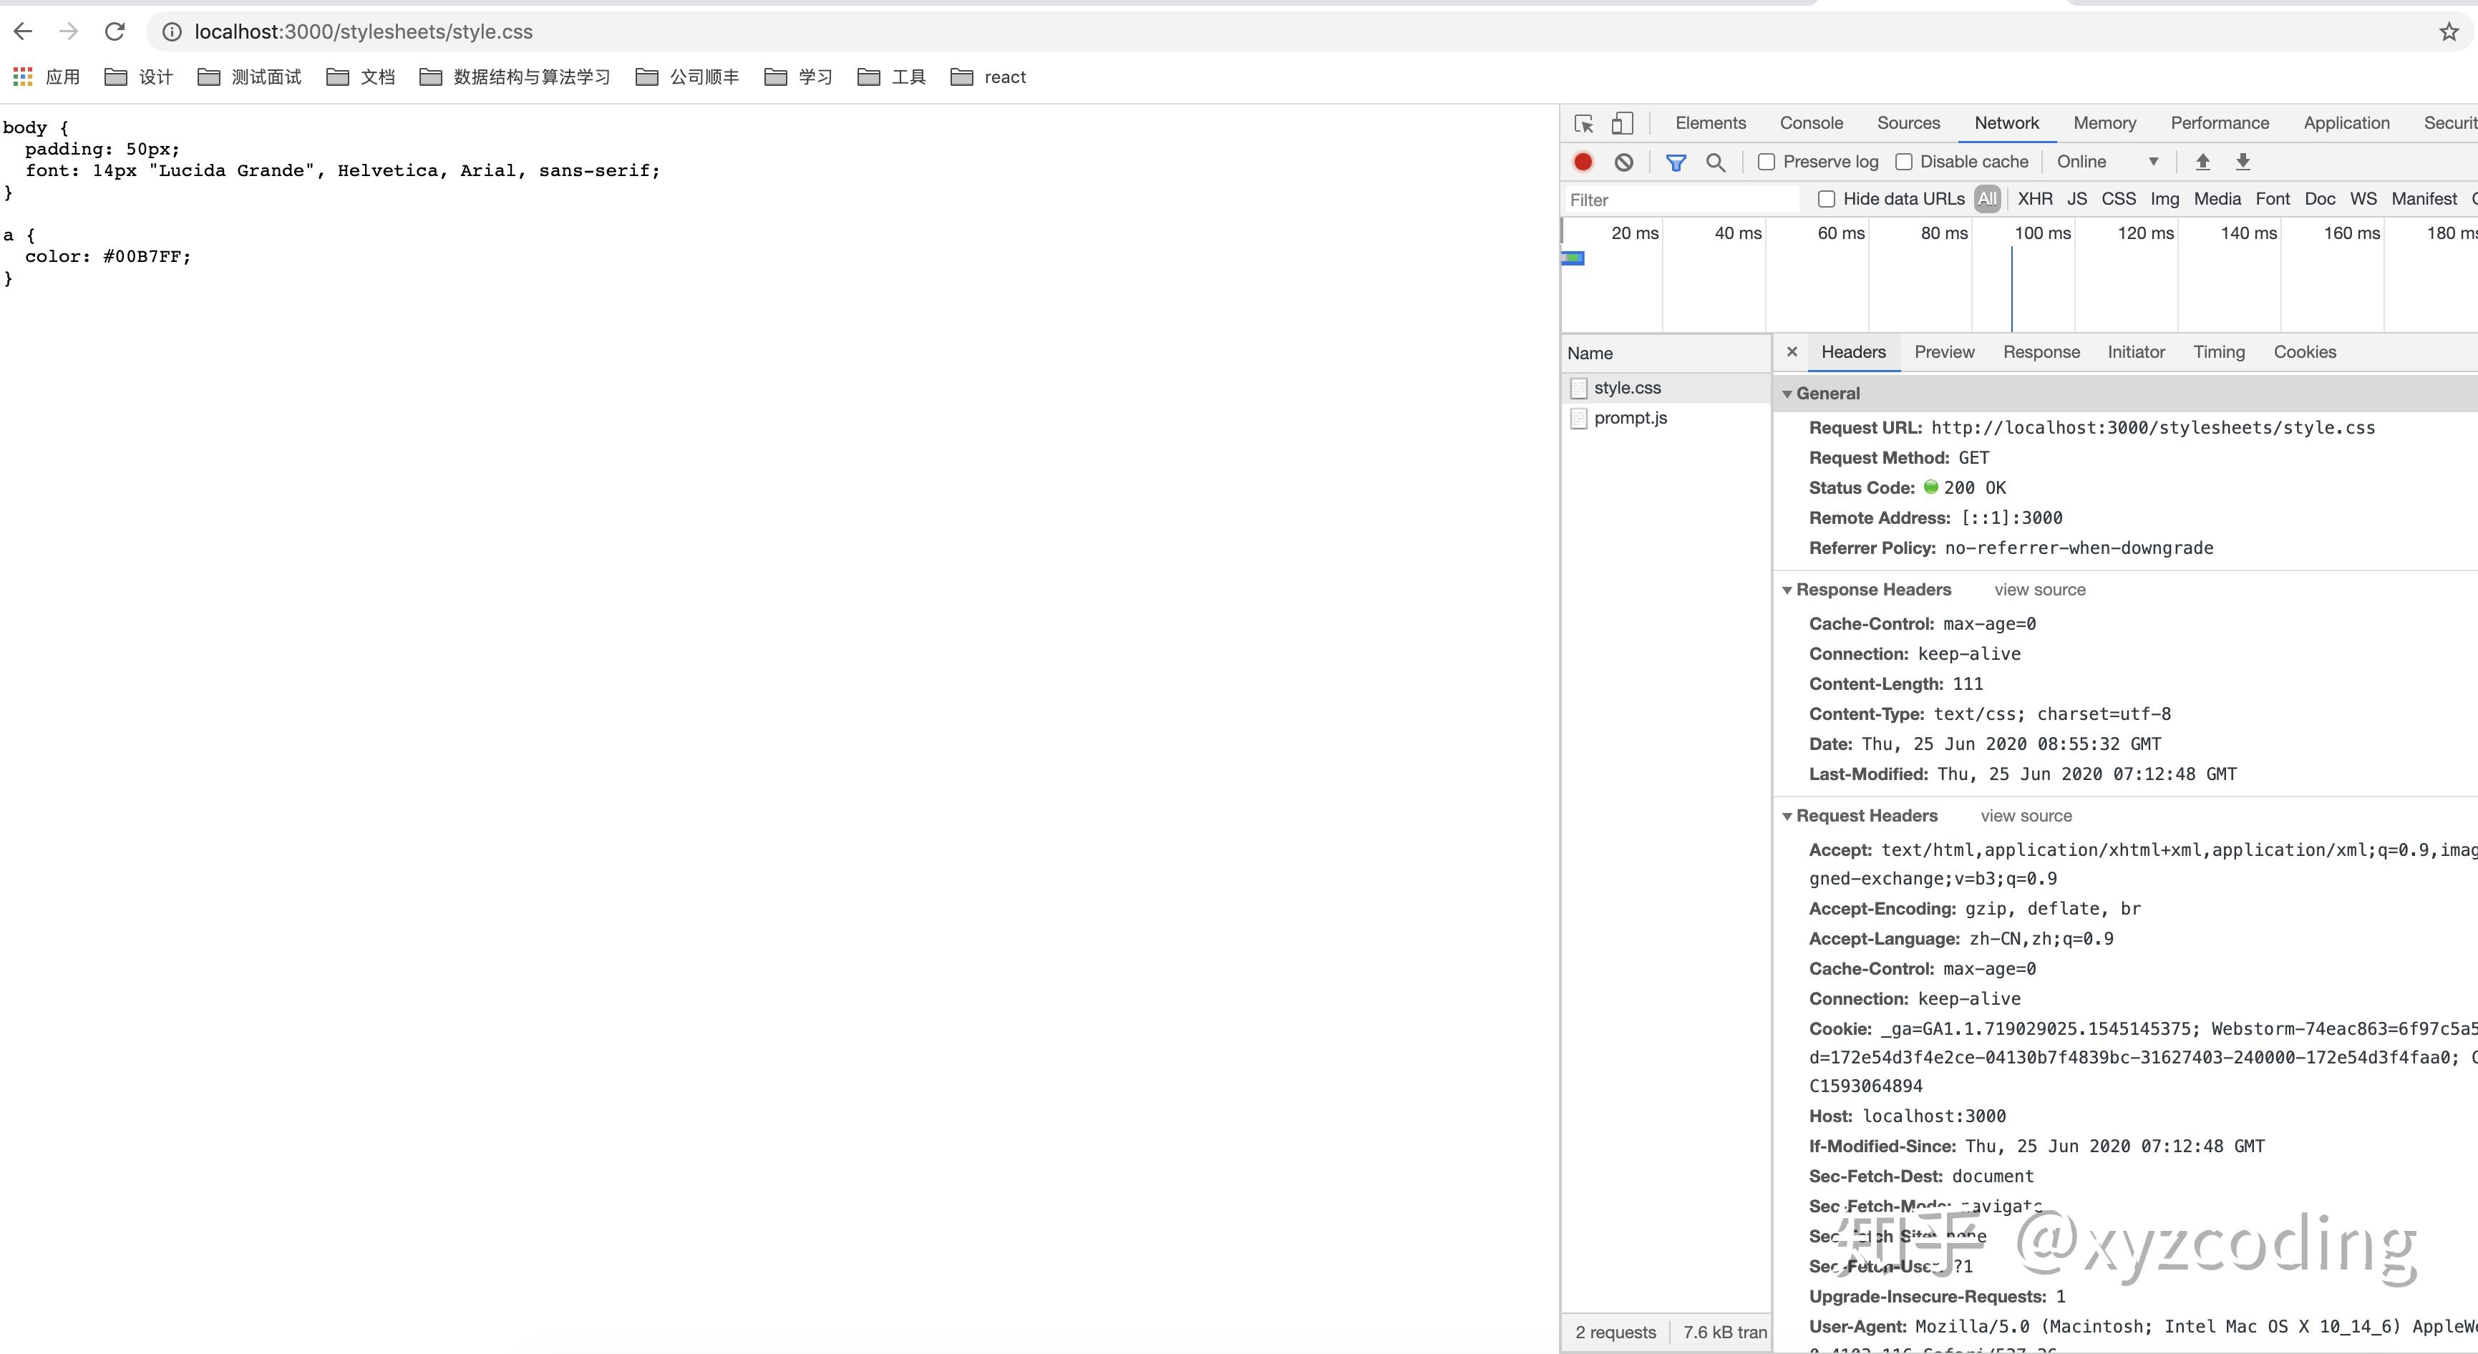Switch to the Console tab
Screen dimensions: 2478x1354
tap(1810, 123)
